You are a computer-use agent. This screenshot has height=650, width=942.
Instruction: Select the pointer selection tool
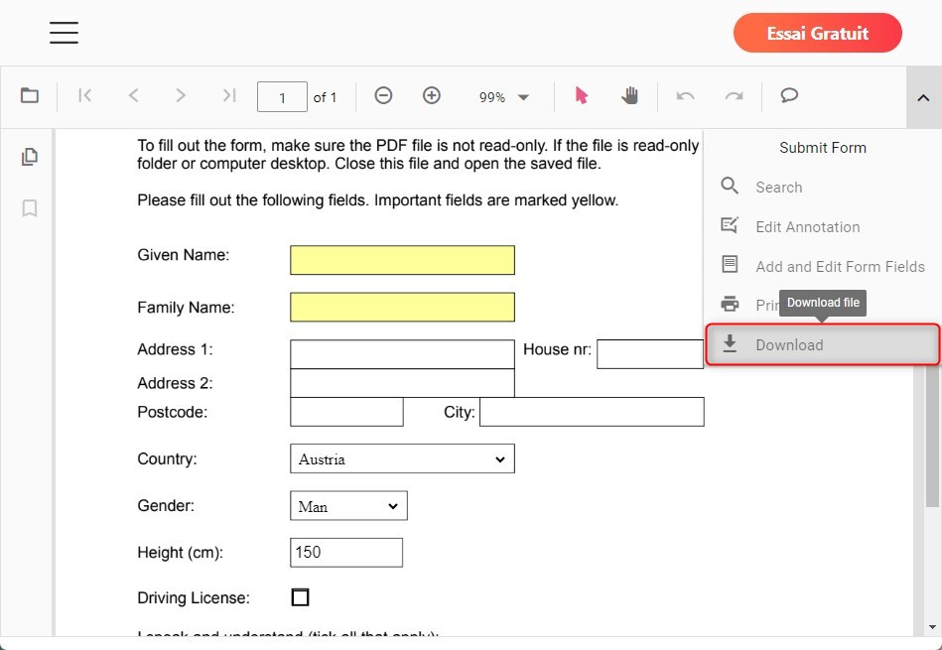click(582, 95)
